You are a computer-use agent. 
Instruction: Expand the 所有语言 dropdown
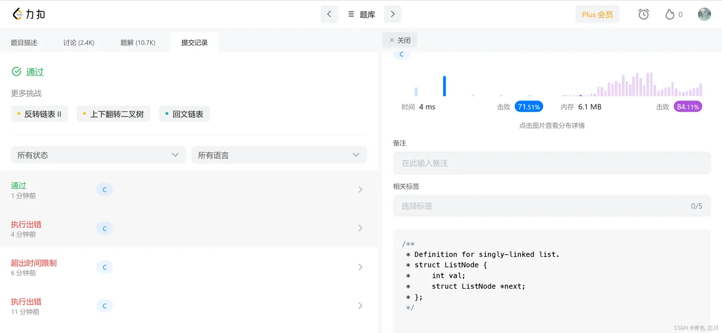coord(279,155)
